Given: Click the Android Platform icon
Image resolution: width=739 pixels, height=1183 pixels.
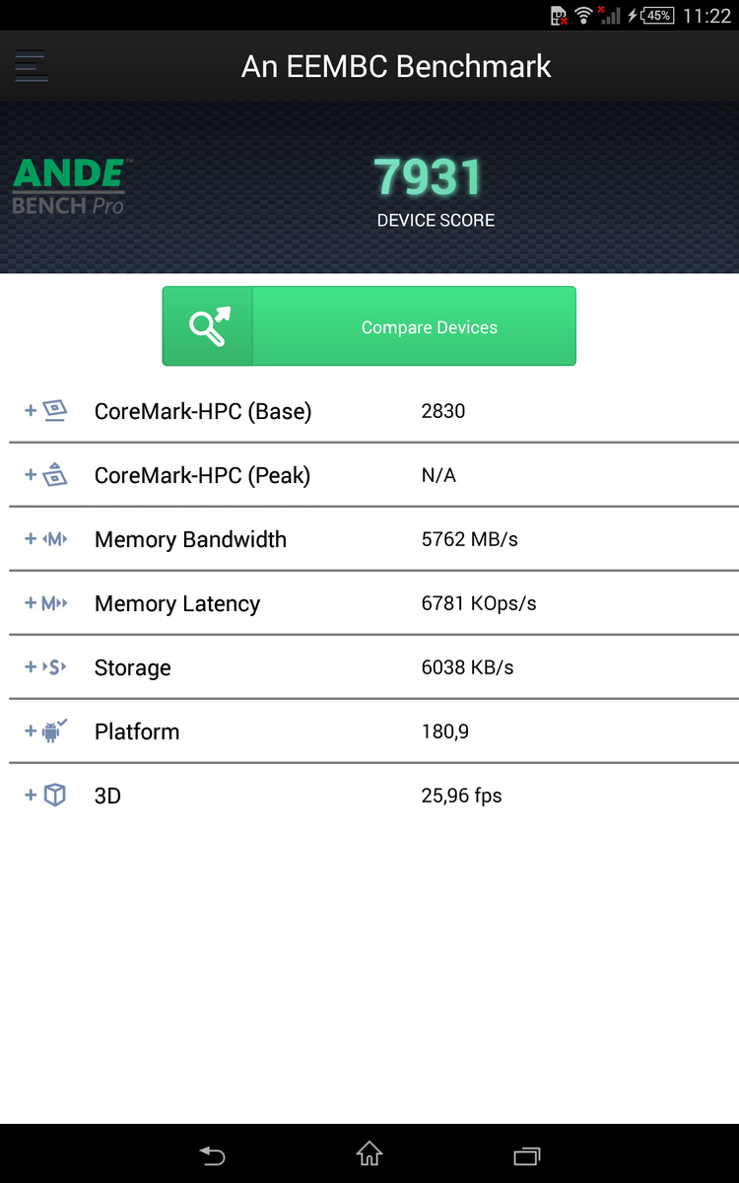Looking at the screenshot, I should [x=55, y=731].
